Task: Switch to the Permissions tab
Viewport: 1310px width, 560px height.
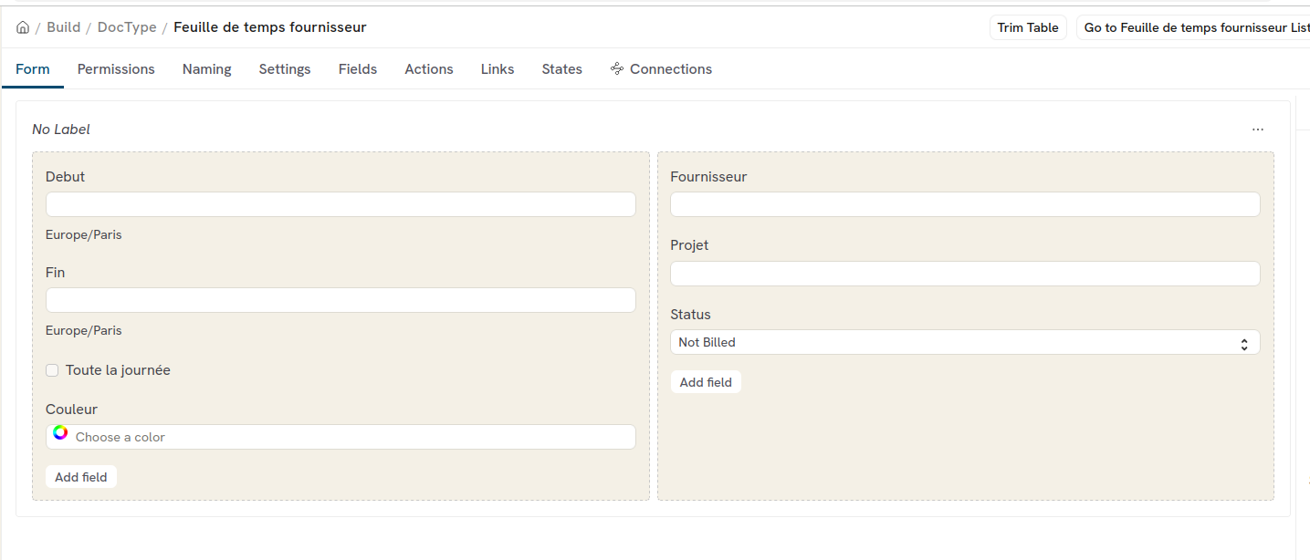Action: pos(116,69)
